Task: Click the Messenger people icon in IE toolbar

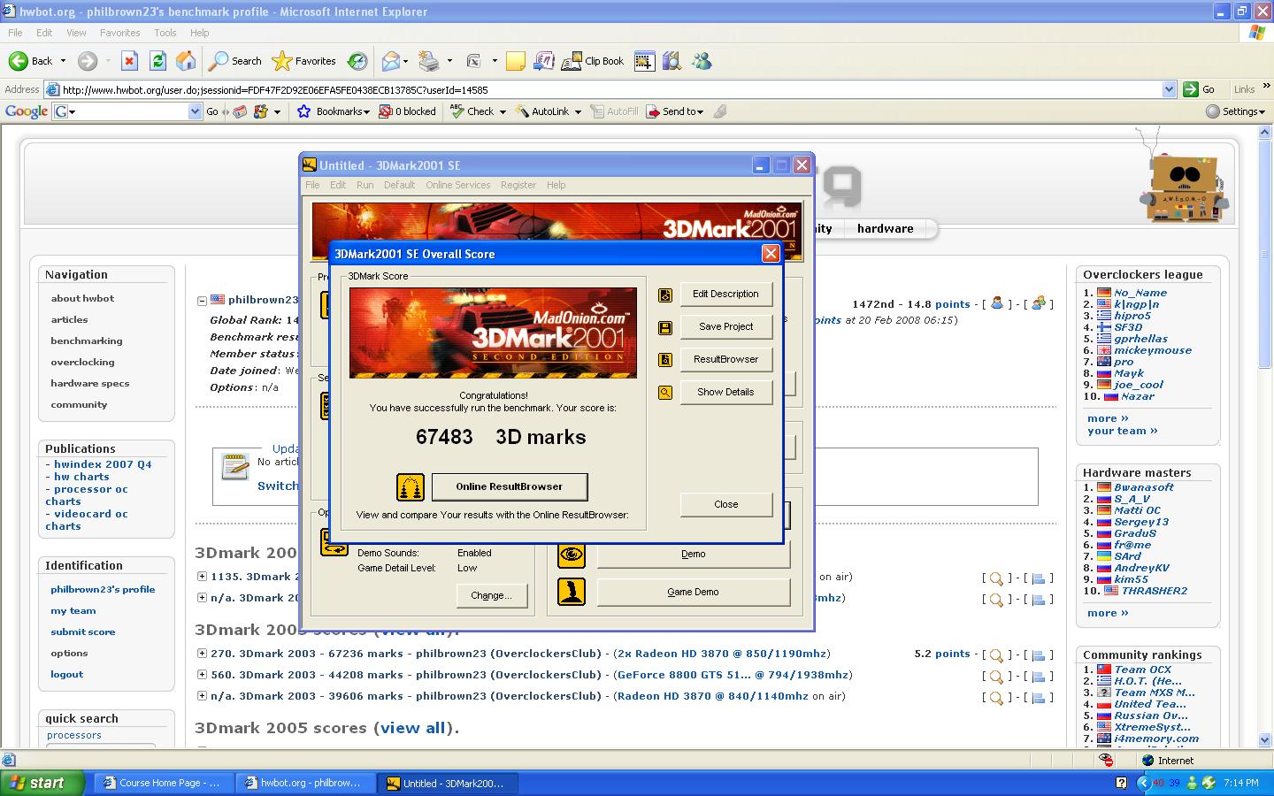Action: (702, 61)
